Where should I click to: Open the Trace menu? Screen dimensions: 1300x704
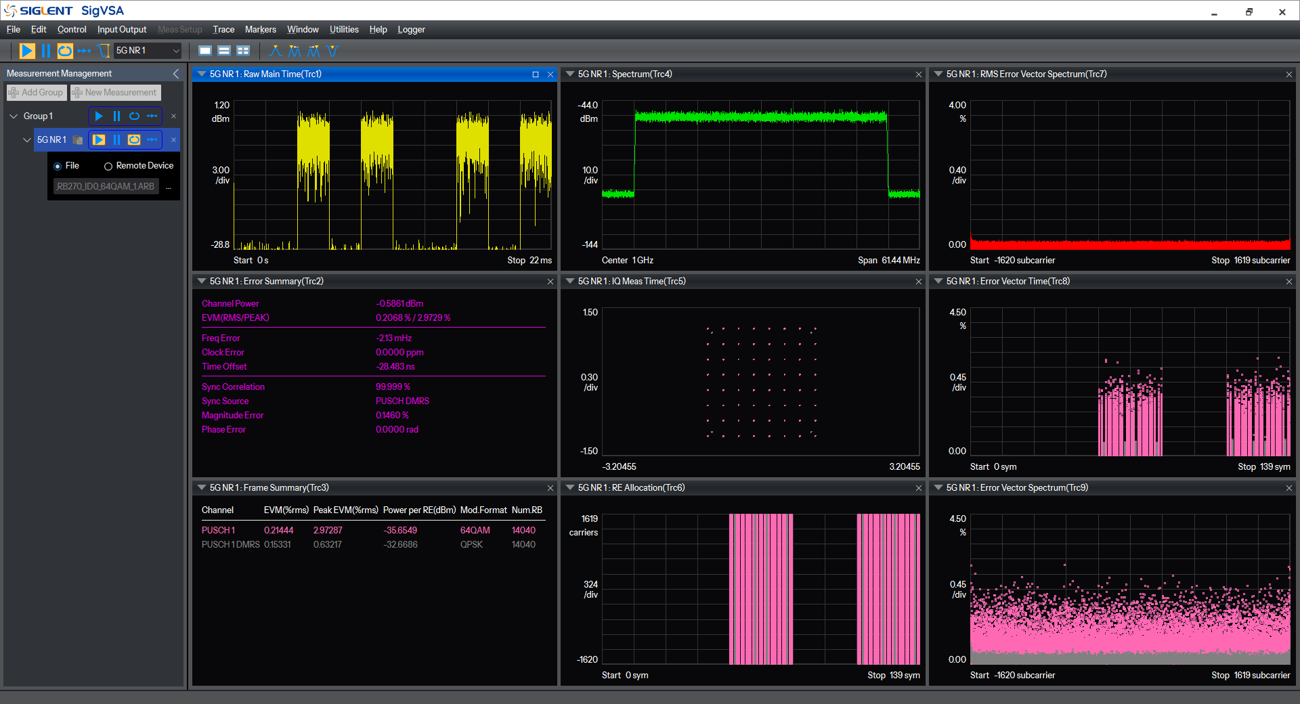223,30
